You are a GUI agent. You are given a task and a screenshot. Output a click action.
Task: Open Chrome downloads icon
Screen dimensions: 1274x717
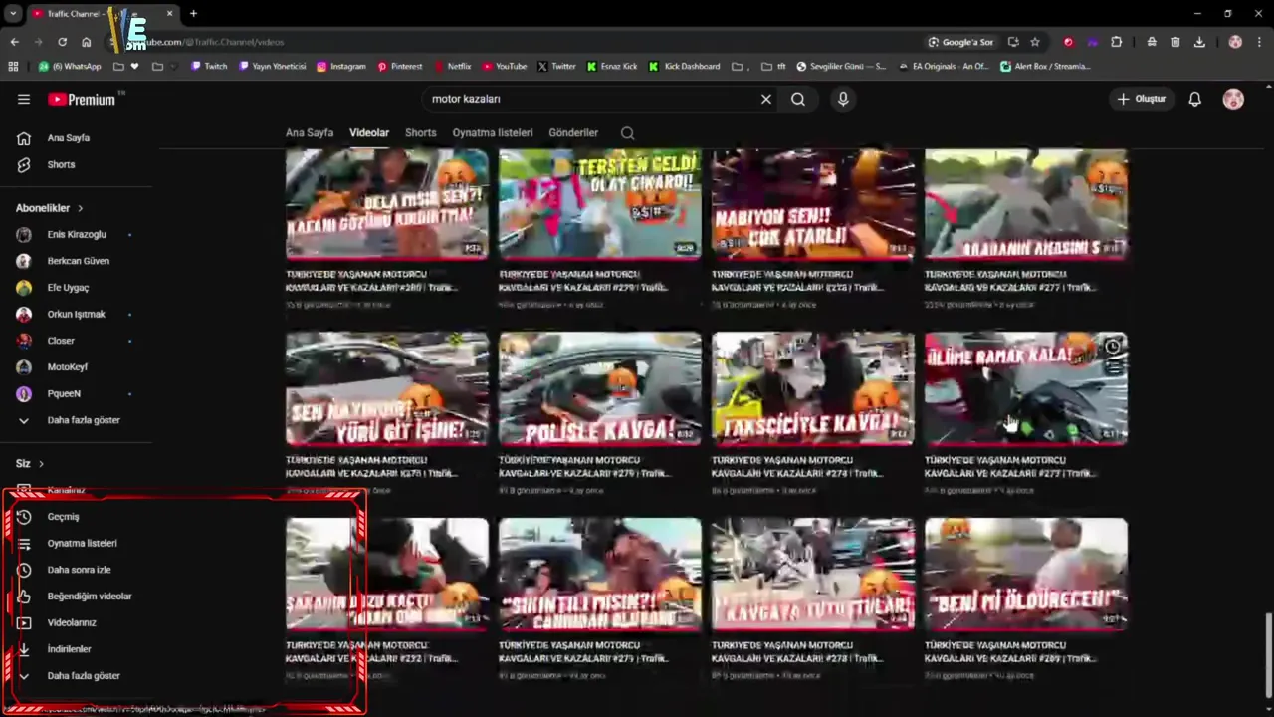tap(1199, 42)
